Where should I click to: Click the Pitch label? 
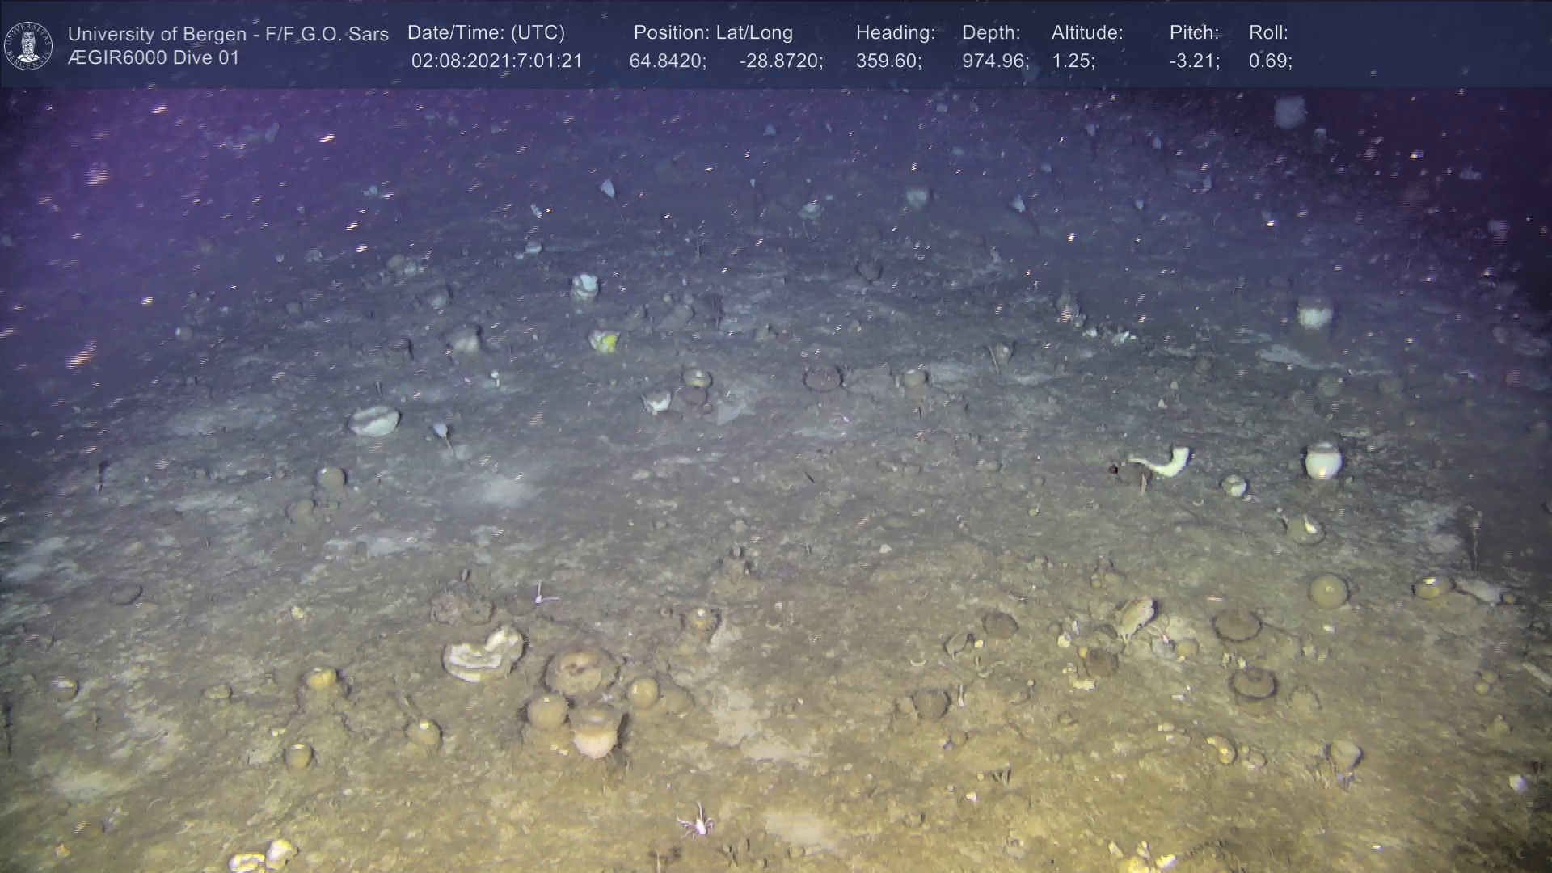pyautogui.click(x=1193, y=32)
